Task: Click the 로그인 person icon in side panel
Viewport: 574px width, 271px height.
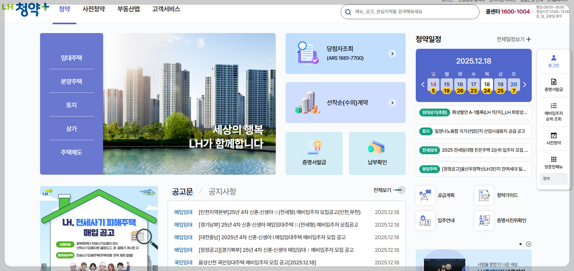Action: click(554, 58)
